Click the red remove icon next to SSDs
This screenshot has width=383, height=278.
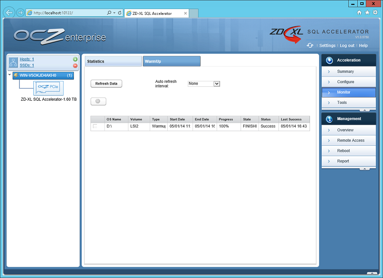[75, 66]
